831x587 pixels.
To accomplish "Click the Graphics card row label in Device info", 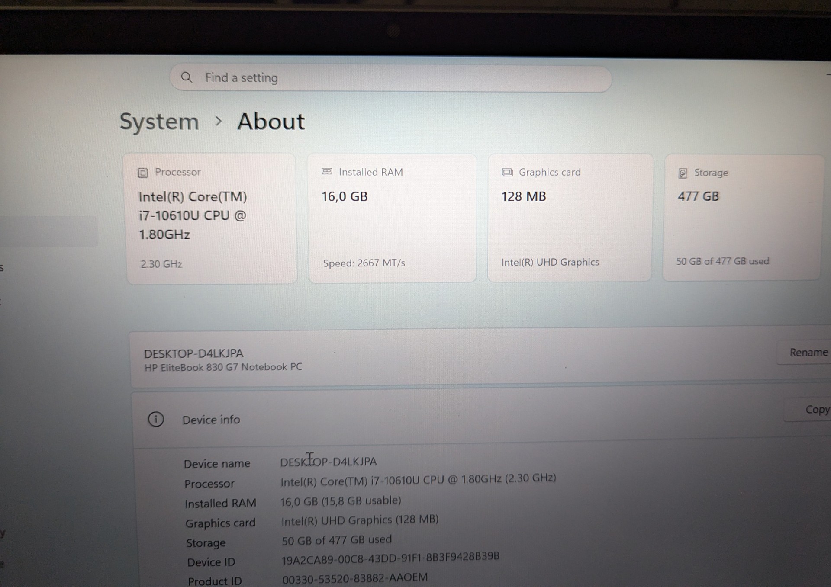I will tap(220, 523).
